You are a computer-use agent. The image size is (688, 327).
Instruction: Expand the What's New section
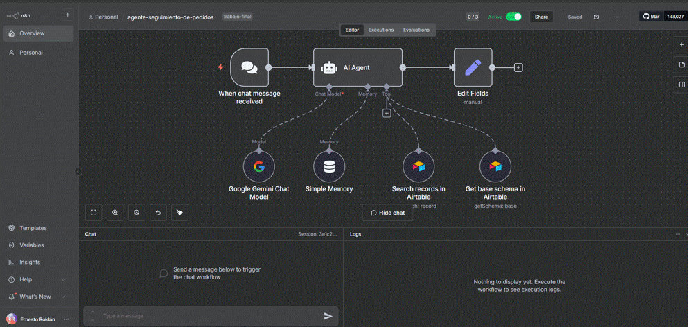coord(63,297)
